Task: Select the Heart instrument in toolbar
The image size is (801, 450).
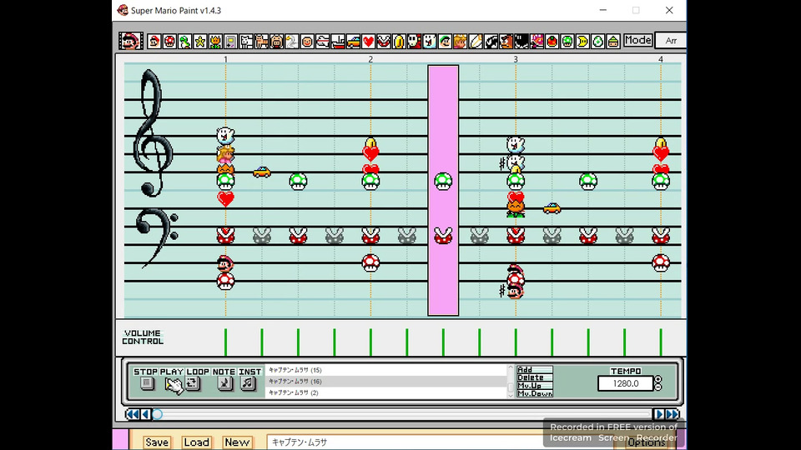Action: [368, 42]
